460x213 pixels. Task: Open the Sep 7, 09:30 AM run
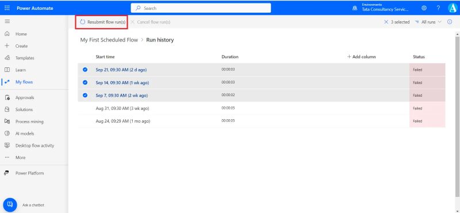coord(122,96)
